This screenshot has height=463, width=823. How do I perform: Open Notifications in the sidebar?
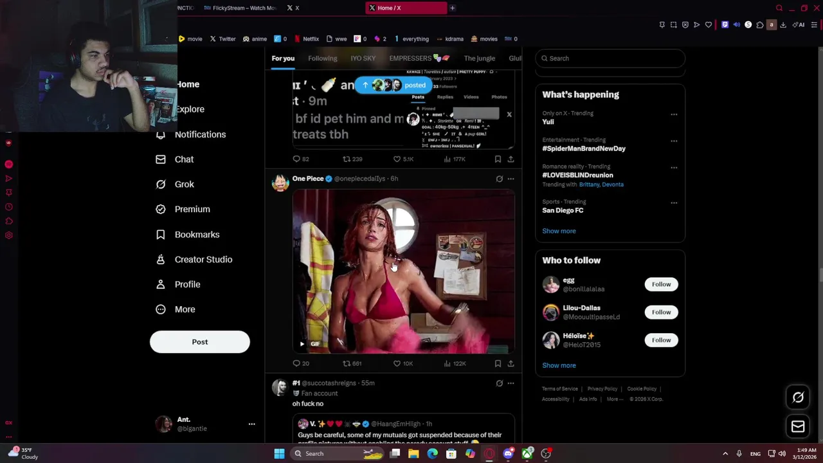191,134
